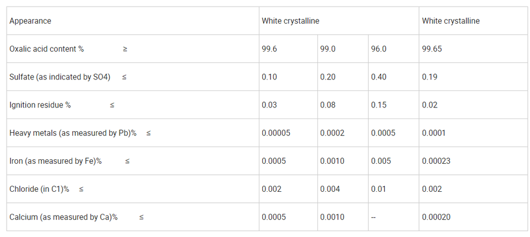Select the "Chloride (in C1)%" label
530x237 pixels.
tap(39, 190)
